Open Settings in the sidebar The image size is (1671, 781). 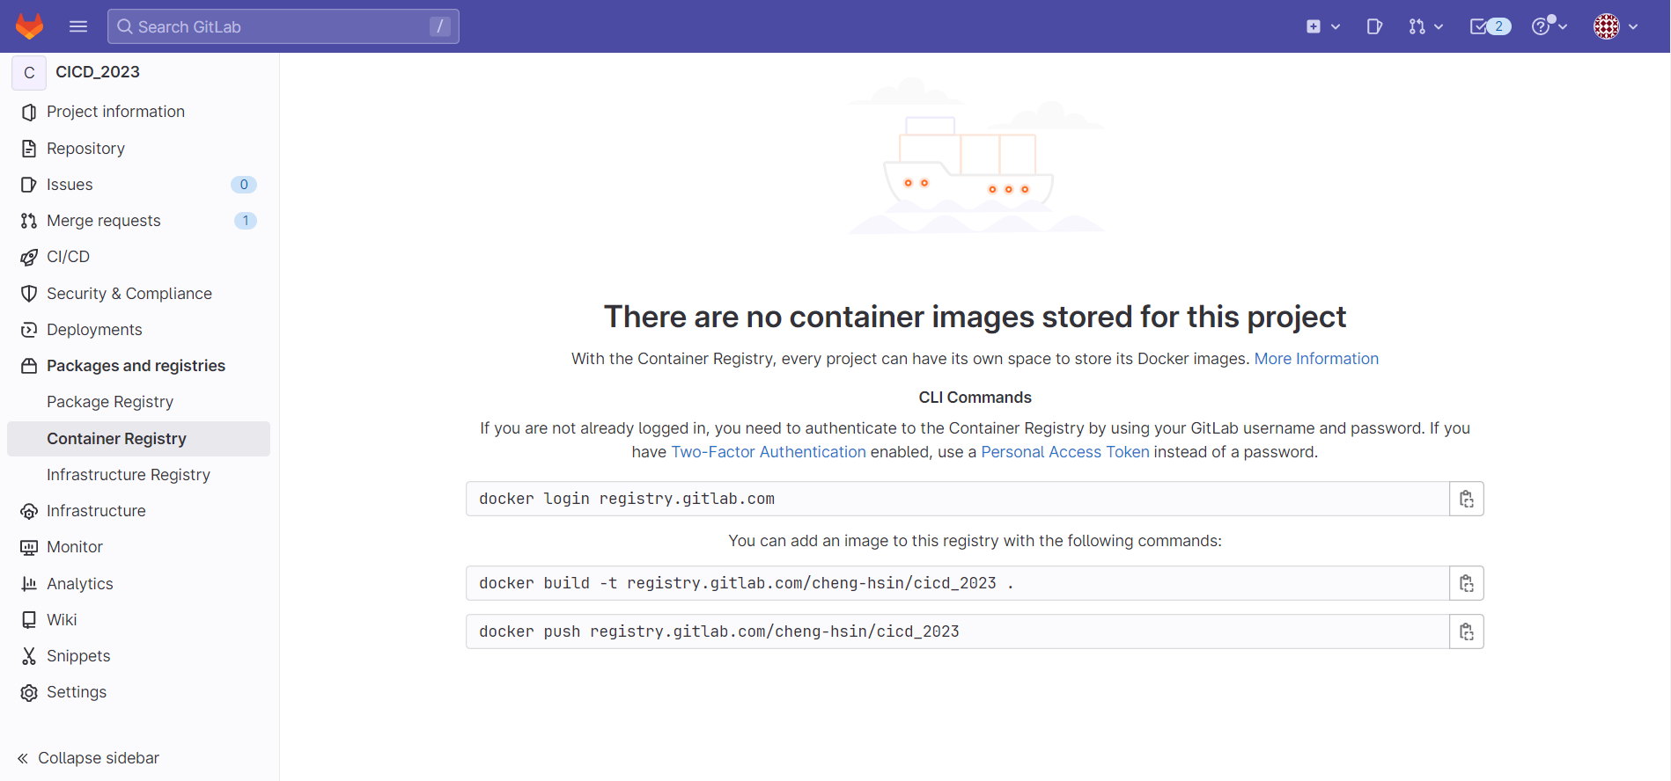coord(77,692)
